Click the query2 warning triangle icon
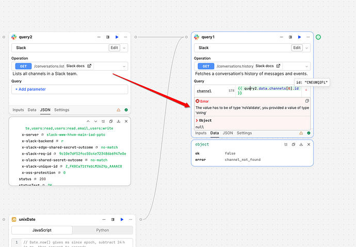Viewport: 356px width, 247px height. coord(119,110)
